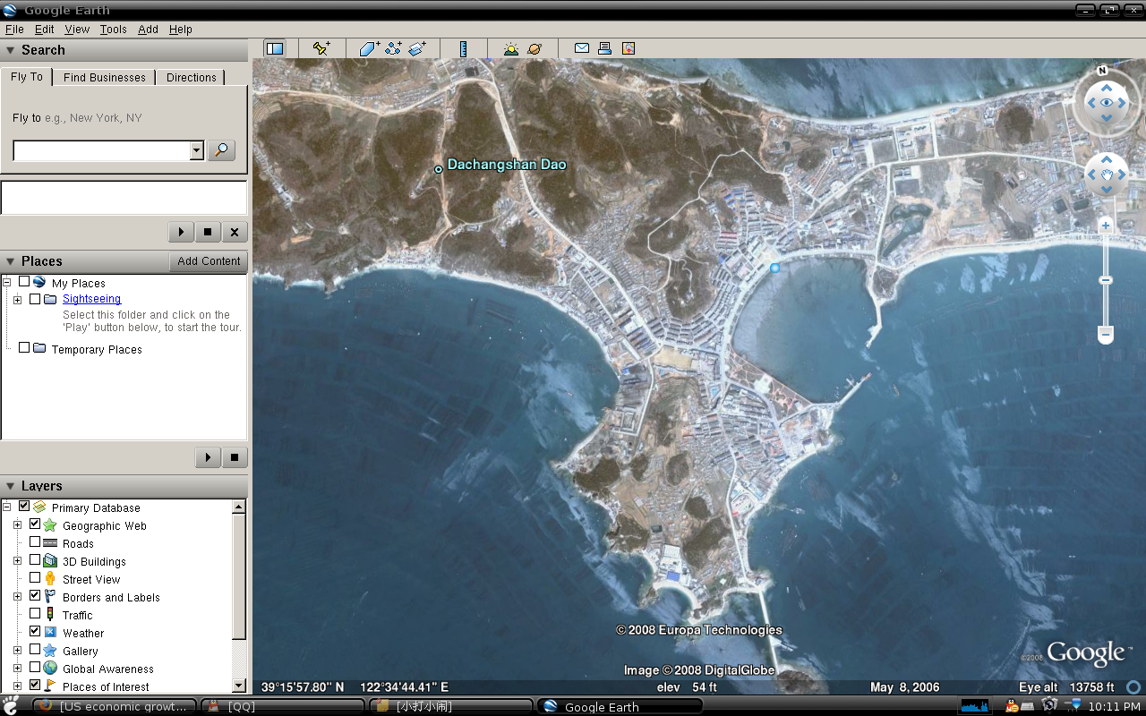
Task: Disable Borders and Labels layer
Action: coord(35,596)
